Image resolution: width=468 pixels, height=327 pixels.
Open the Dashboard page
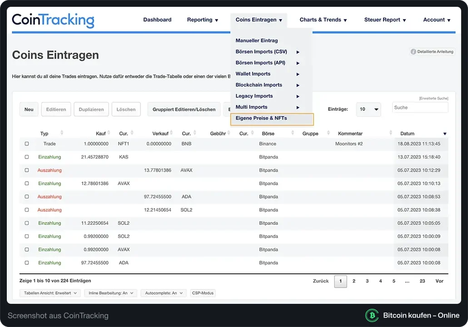pos(157,20)
